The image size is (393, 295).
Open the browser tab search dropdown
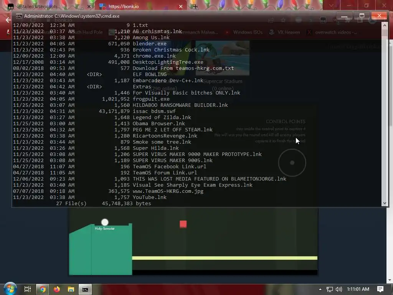[331, 5]
